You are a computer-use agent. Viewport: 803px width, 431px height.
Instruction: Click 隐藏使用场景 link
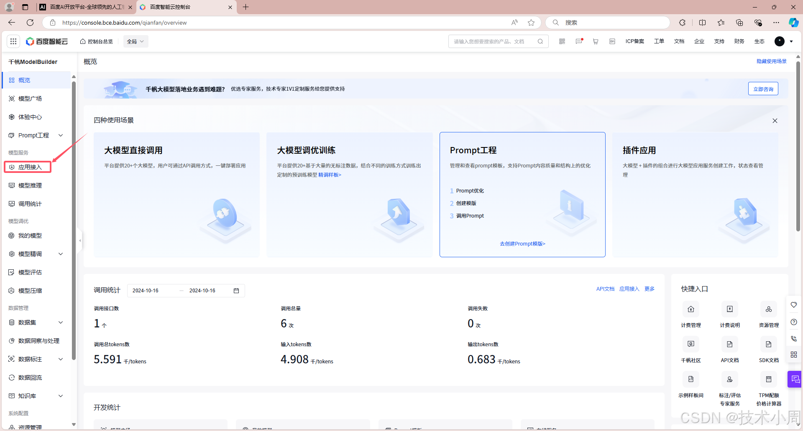[x=771, y=61]
